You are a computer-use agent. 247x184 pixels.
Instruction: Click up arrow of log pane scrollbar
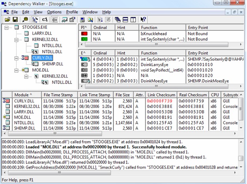[x=241, y=142]
